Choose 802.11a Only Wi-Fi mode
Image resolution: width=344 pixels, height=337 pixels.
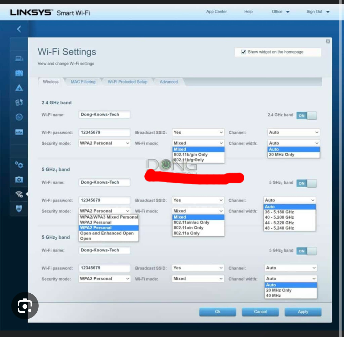coord(198,233)
